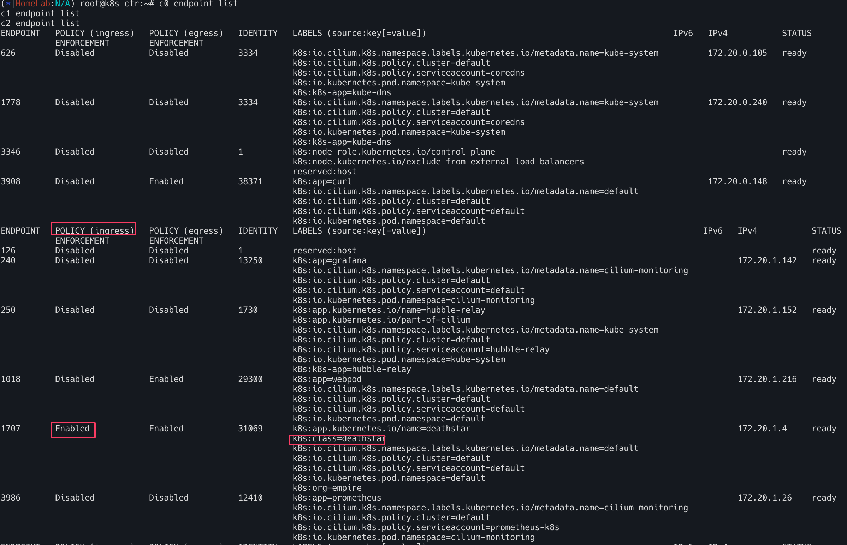Select identity number 38371
The image size is (847, 545).
point(250,181)
